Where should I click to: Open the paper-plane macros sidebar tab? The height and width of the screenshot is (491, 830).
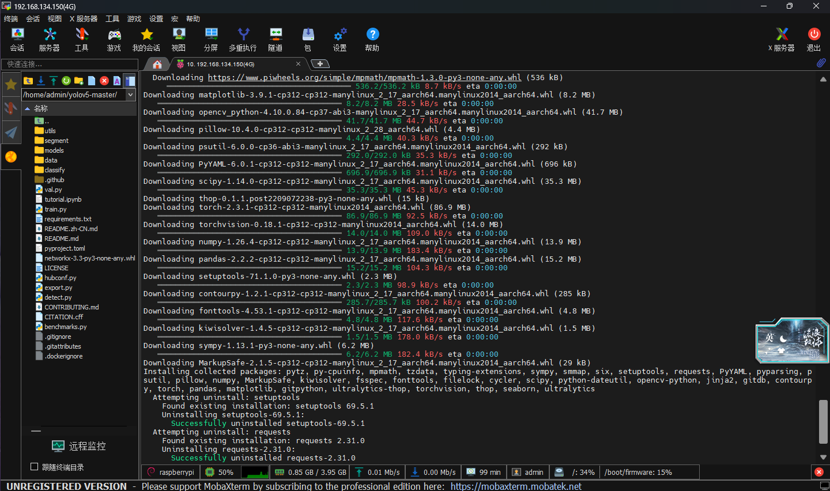click(x=11, y=133)
